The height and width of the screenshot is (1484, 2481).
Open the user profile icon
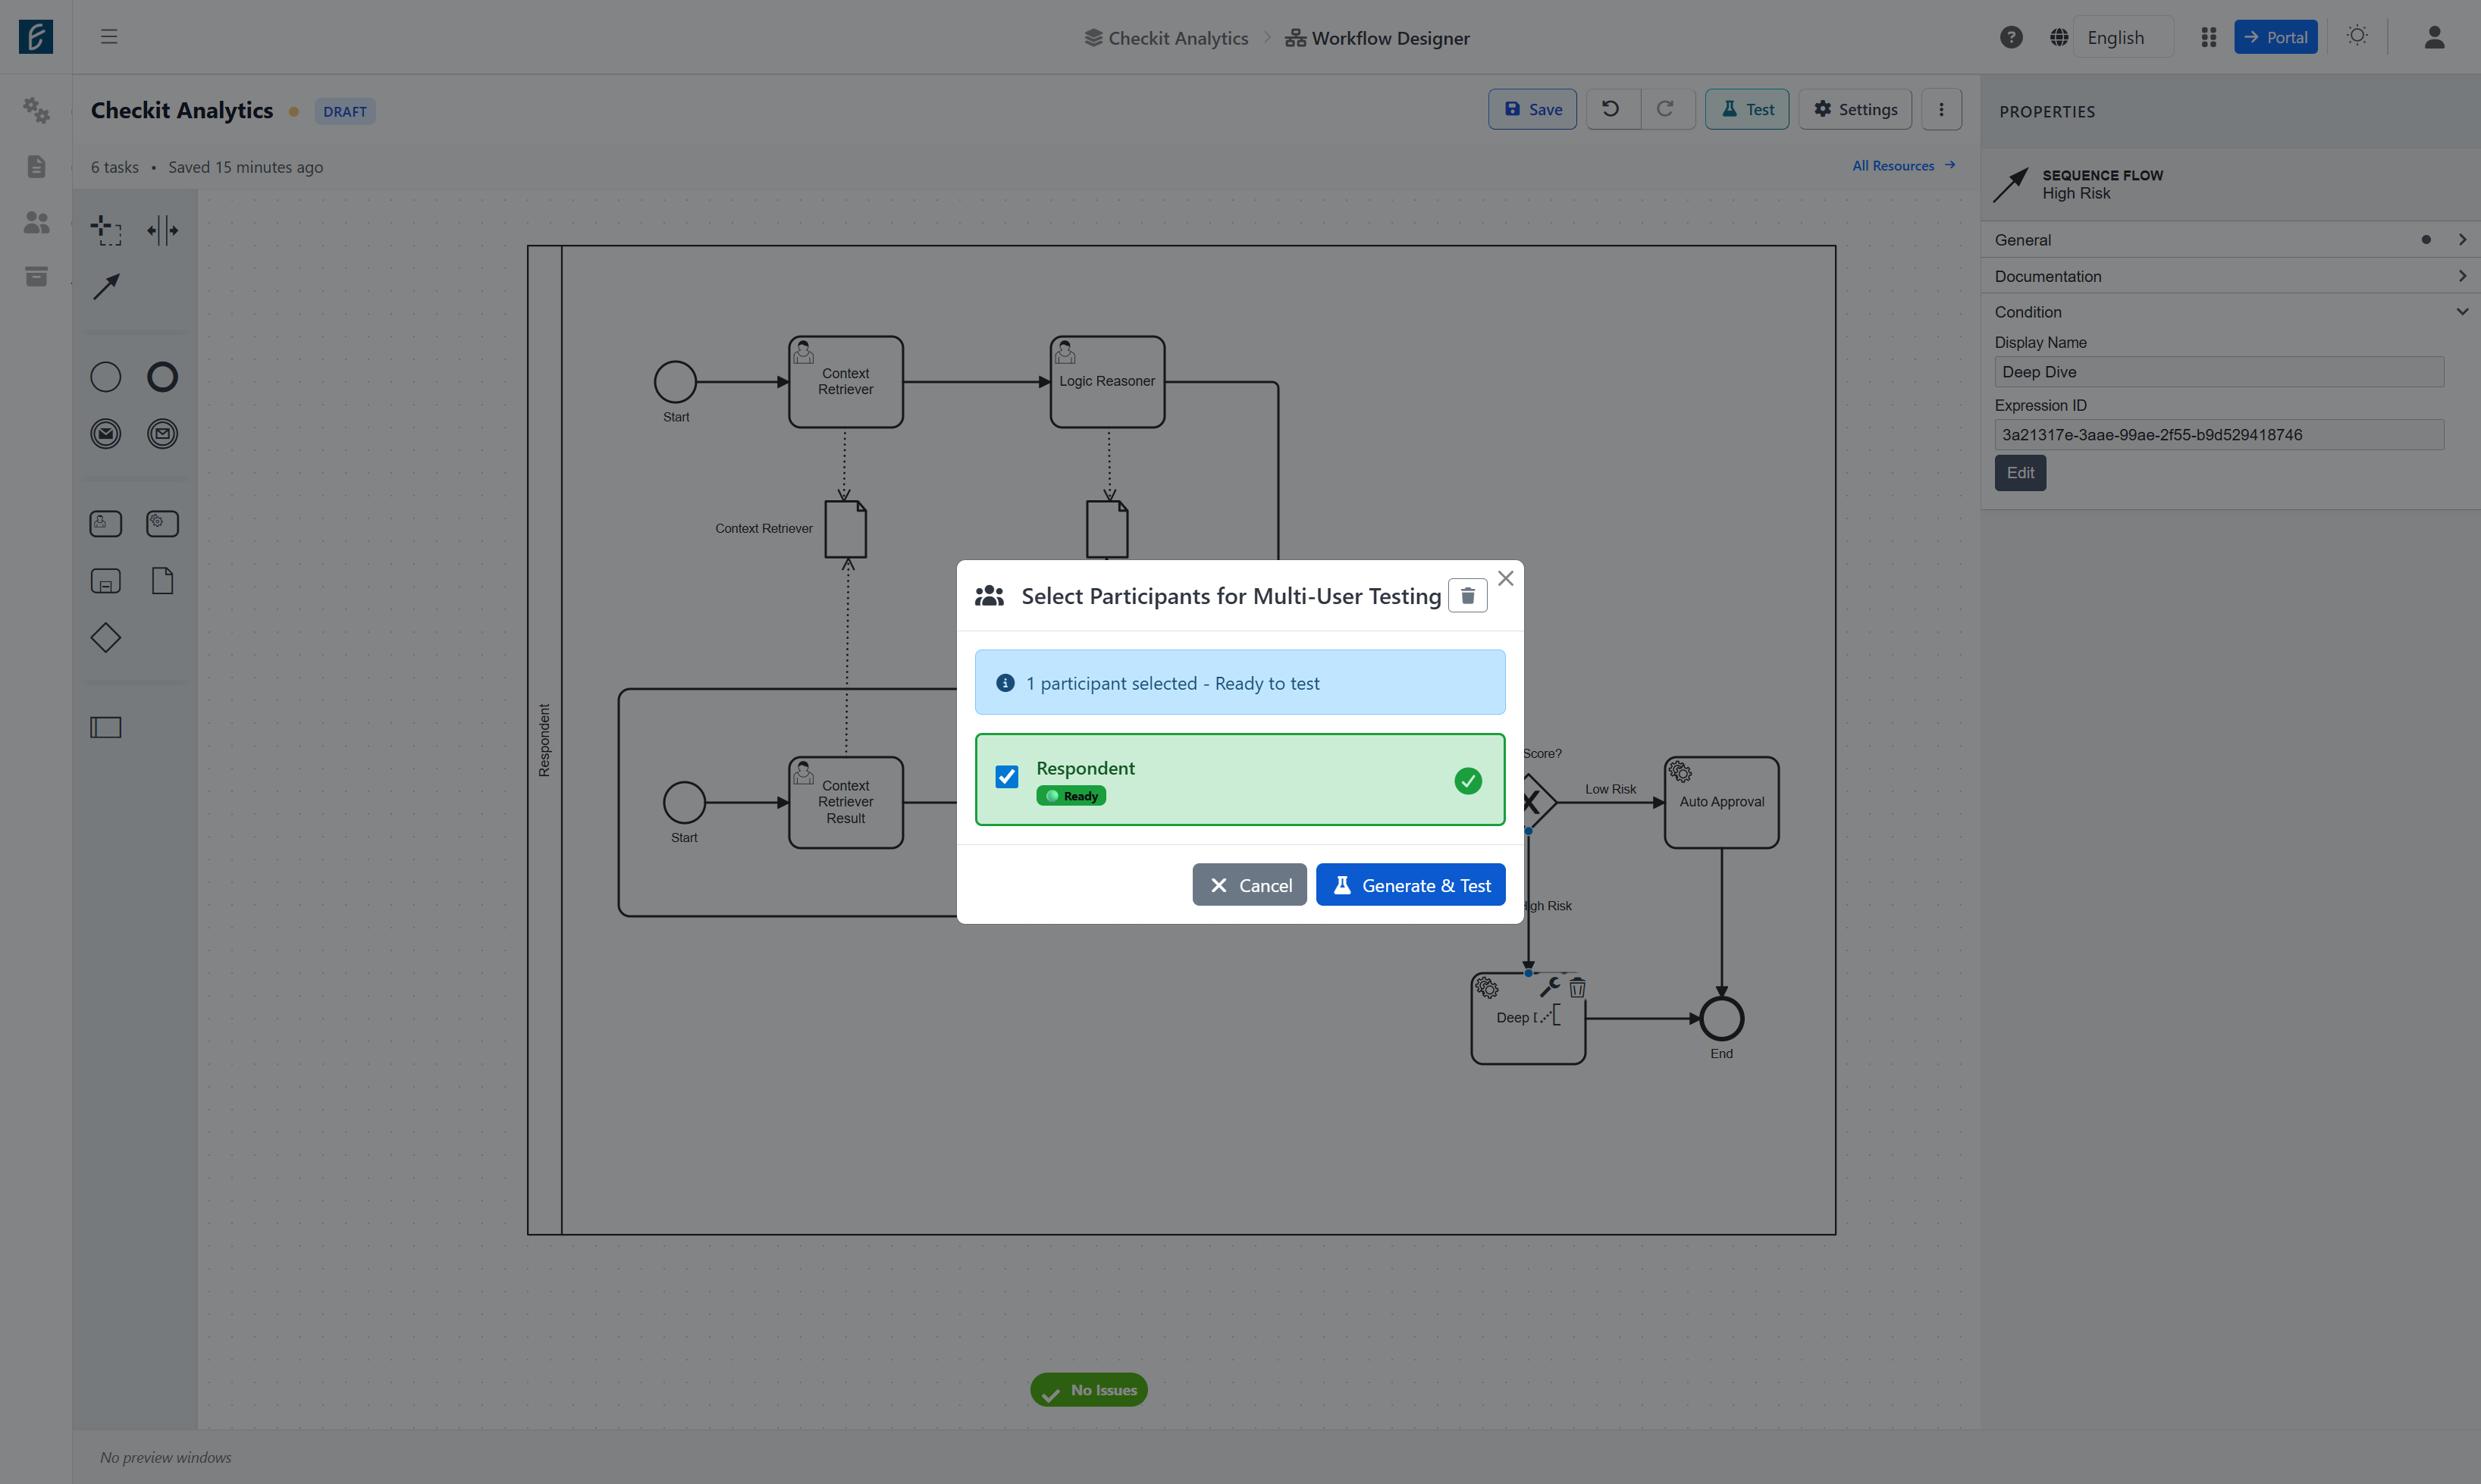2434,37
